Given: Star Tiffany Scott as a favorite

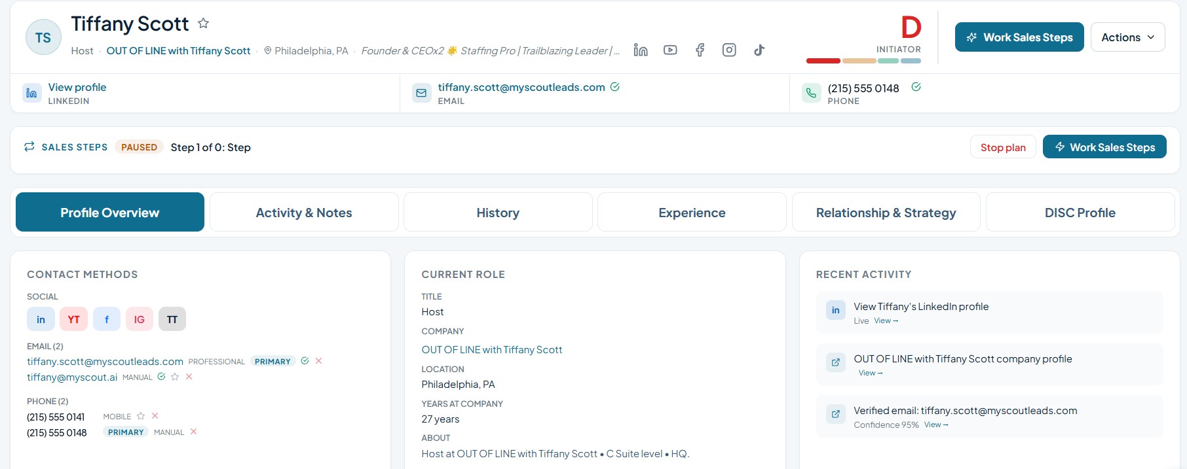Looking at the screenshot, I should [x=203, y=24].
